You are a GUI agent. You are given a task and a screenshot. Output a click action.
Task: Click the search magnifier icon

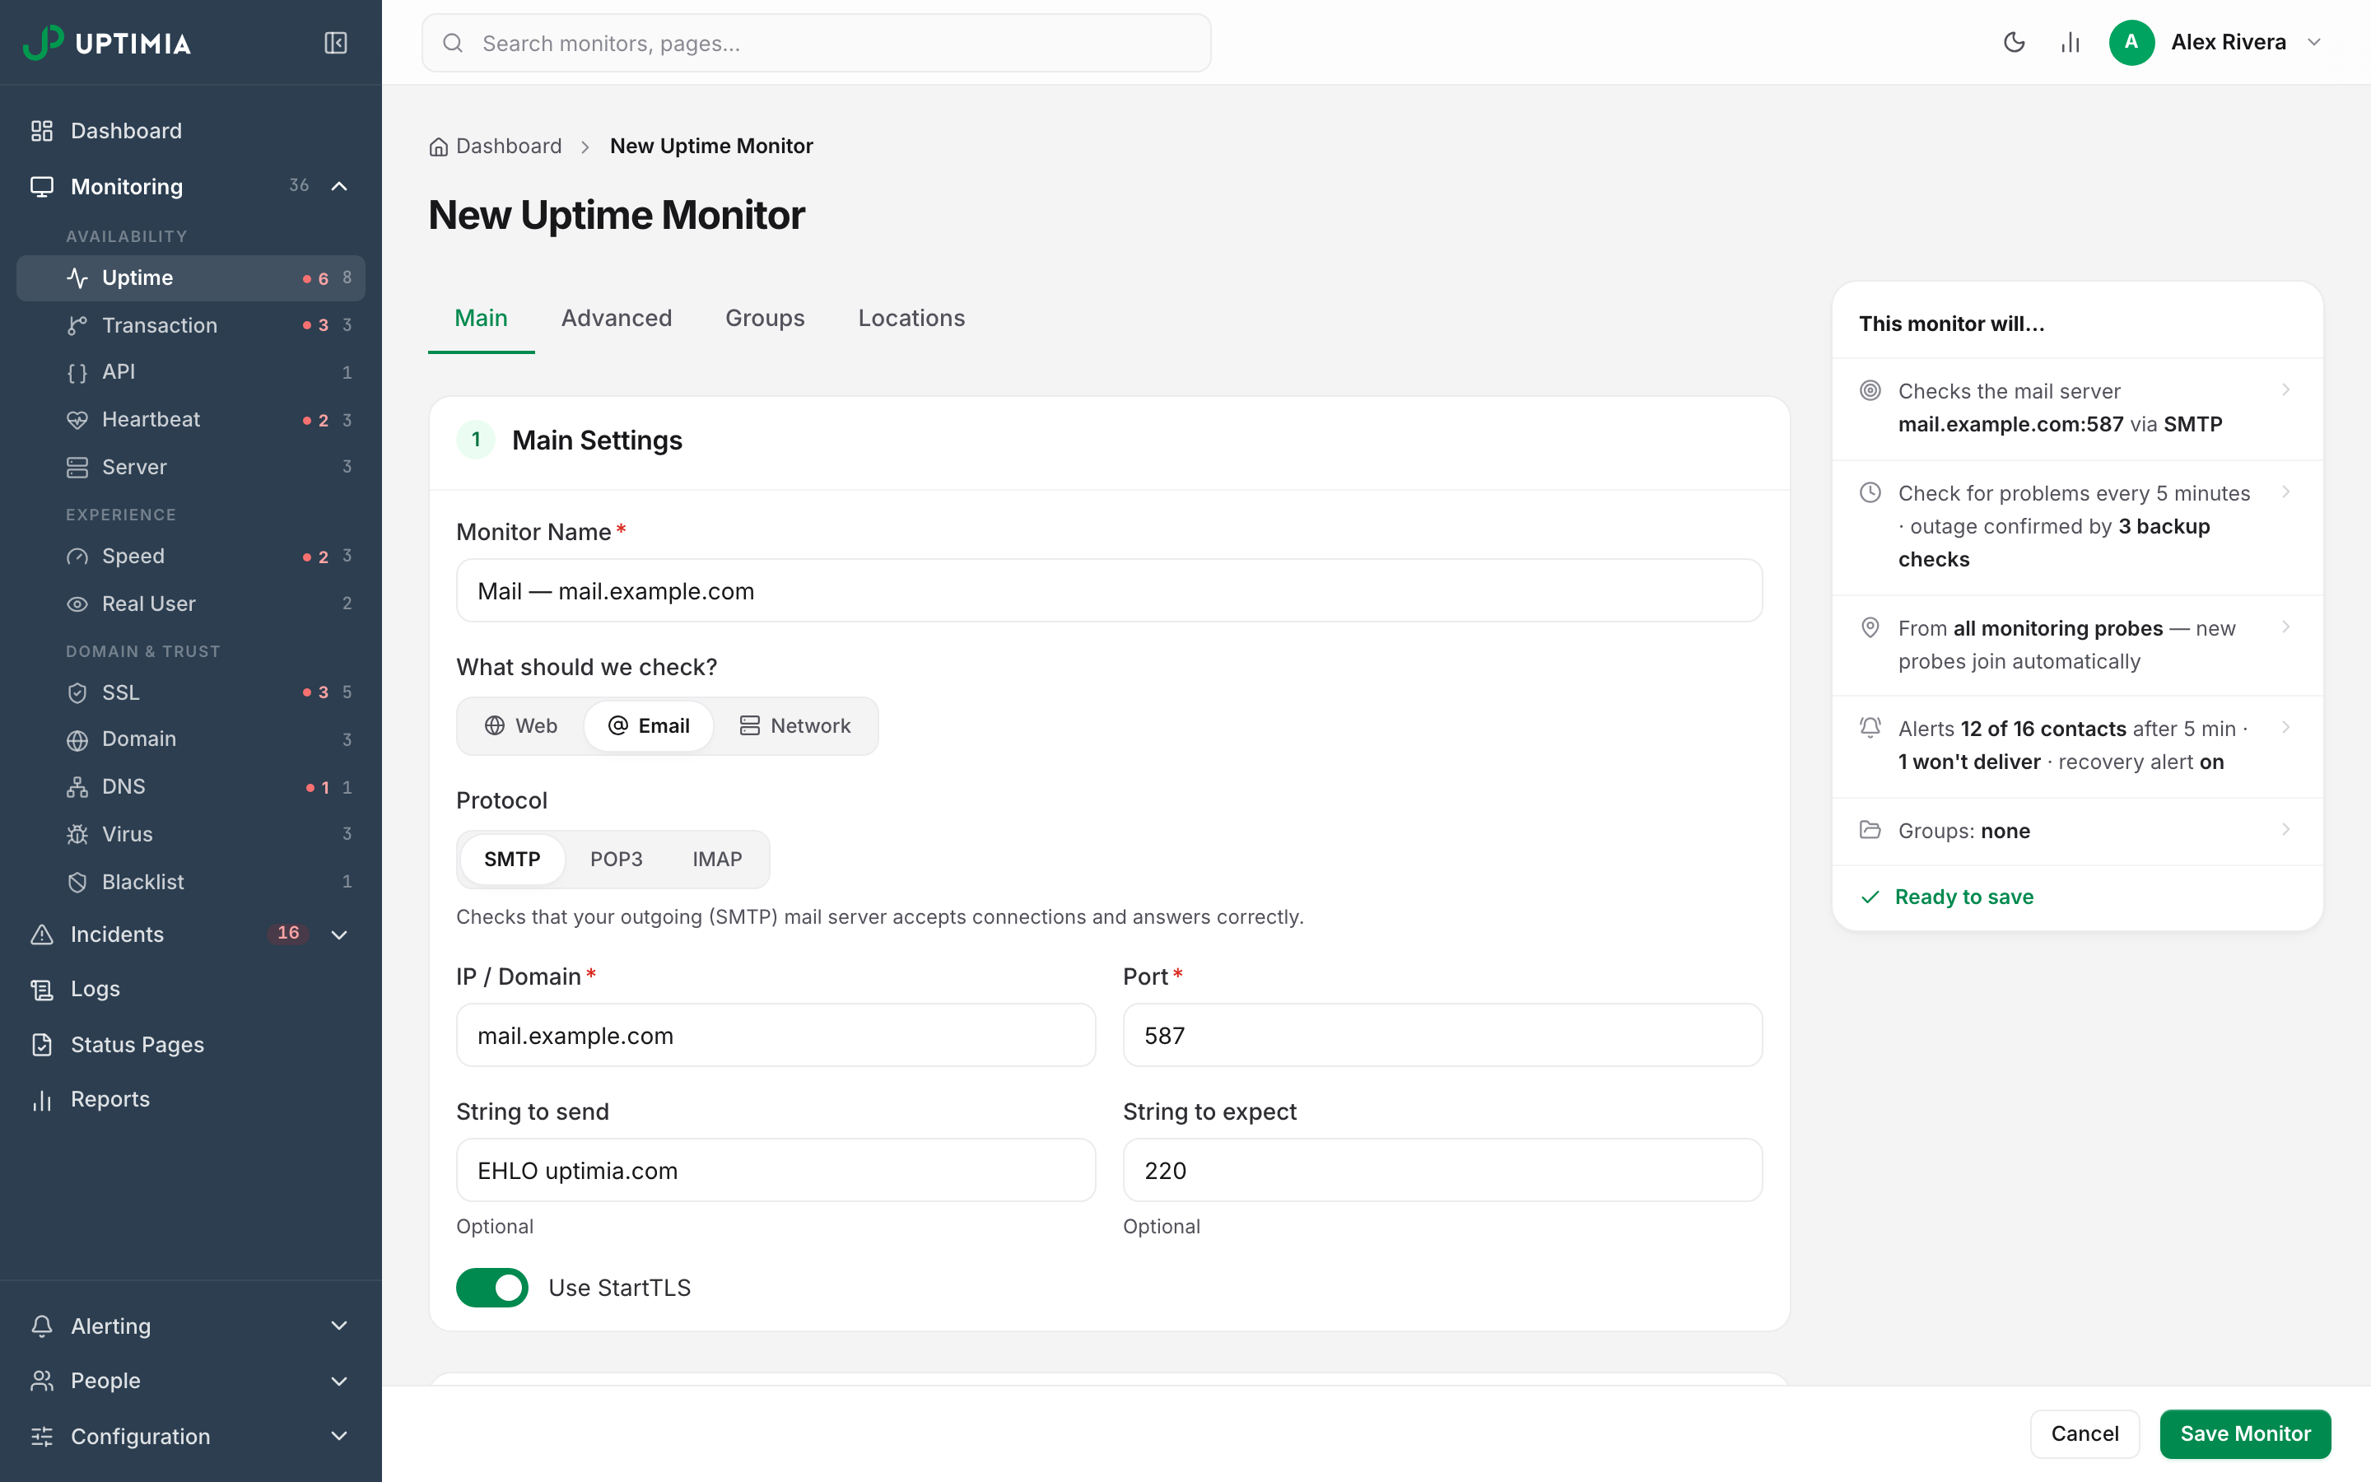tap(453, 43)
